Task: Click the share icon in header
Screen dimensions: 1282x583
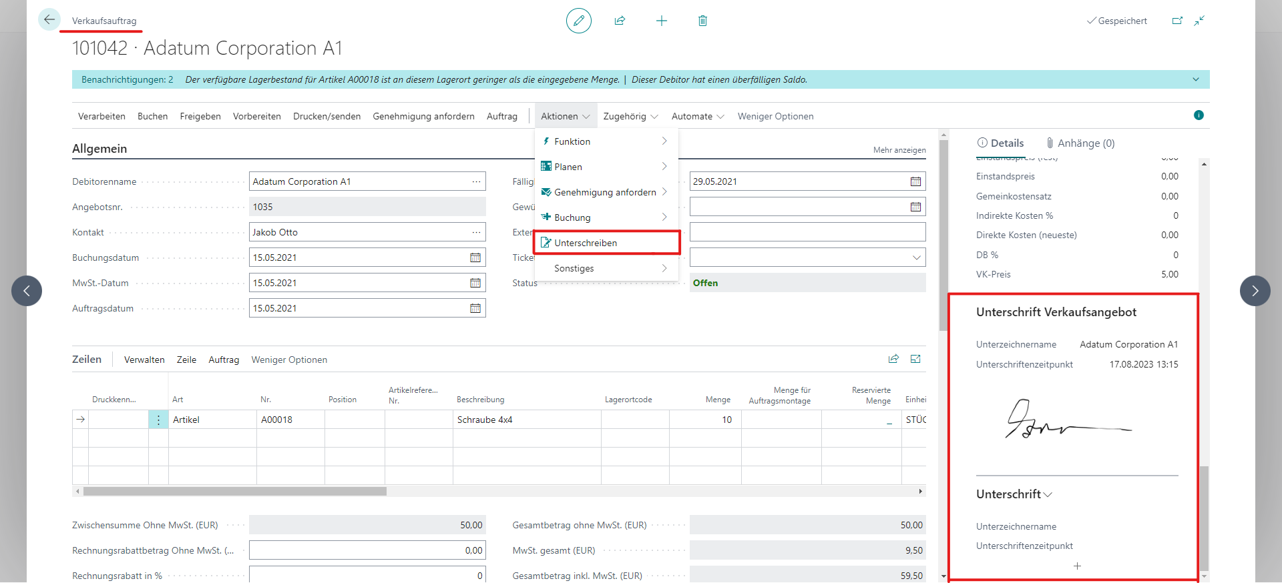Action: tap(620, 21)
